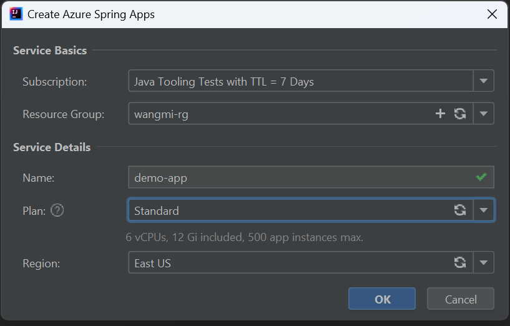Viewport: 510px width, 326px height.
Task: Click the 'Region:' label
Action: click(x=41, y=263)
